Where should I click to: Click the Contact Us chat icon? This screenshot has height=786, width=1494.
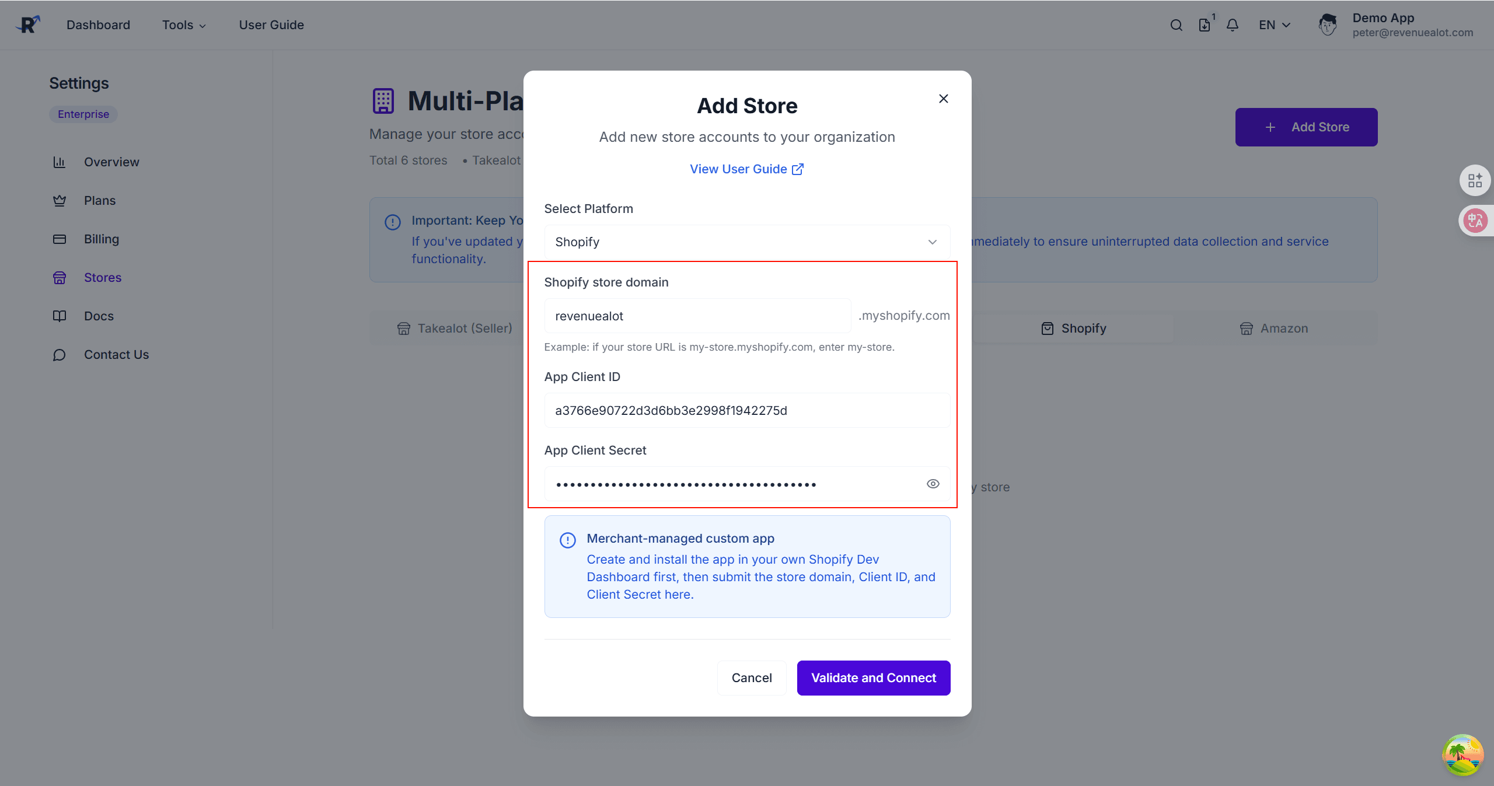[x=60, y=355]
